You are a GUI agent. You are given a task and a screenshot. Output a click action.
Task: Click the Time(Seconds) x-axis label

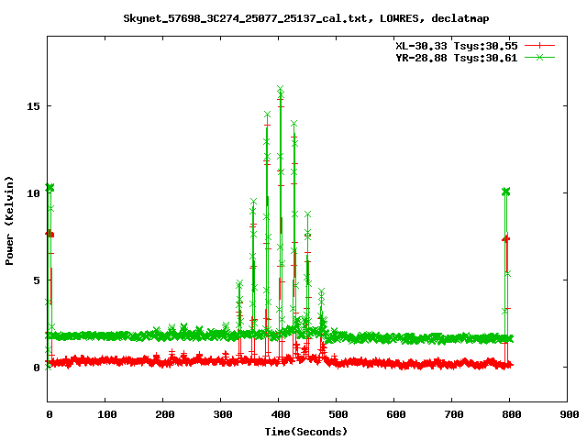pos(306,432)
